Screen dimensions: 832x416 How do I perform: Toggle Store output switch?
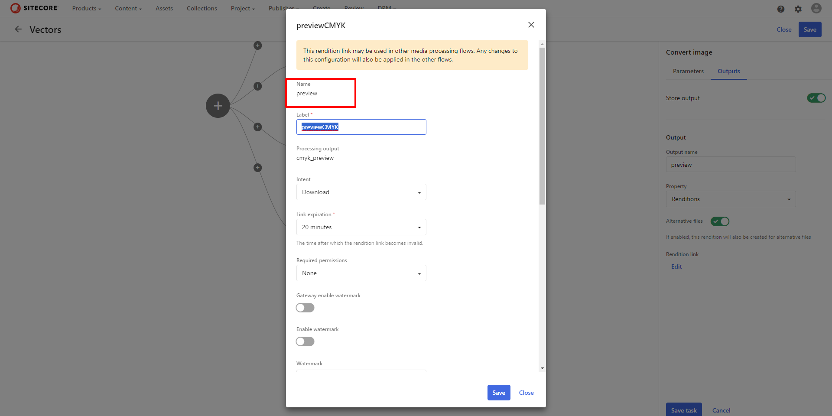tap(816, 98)
